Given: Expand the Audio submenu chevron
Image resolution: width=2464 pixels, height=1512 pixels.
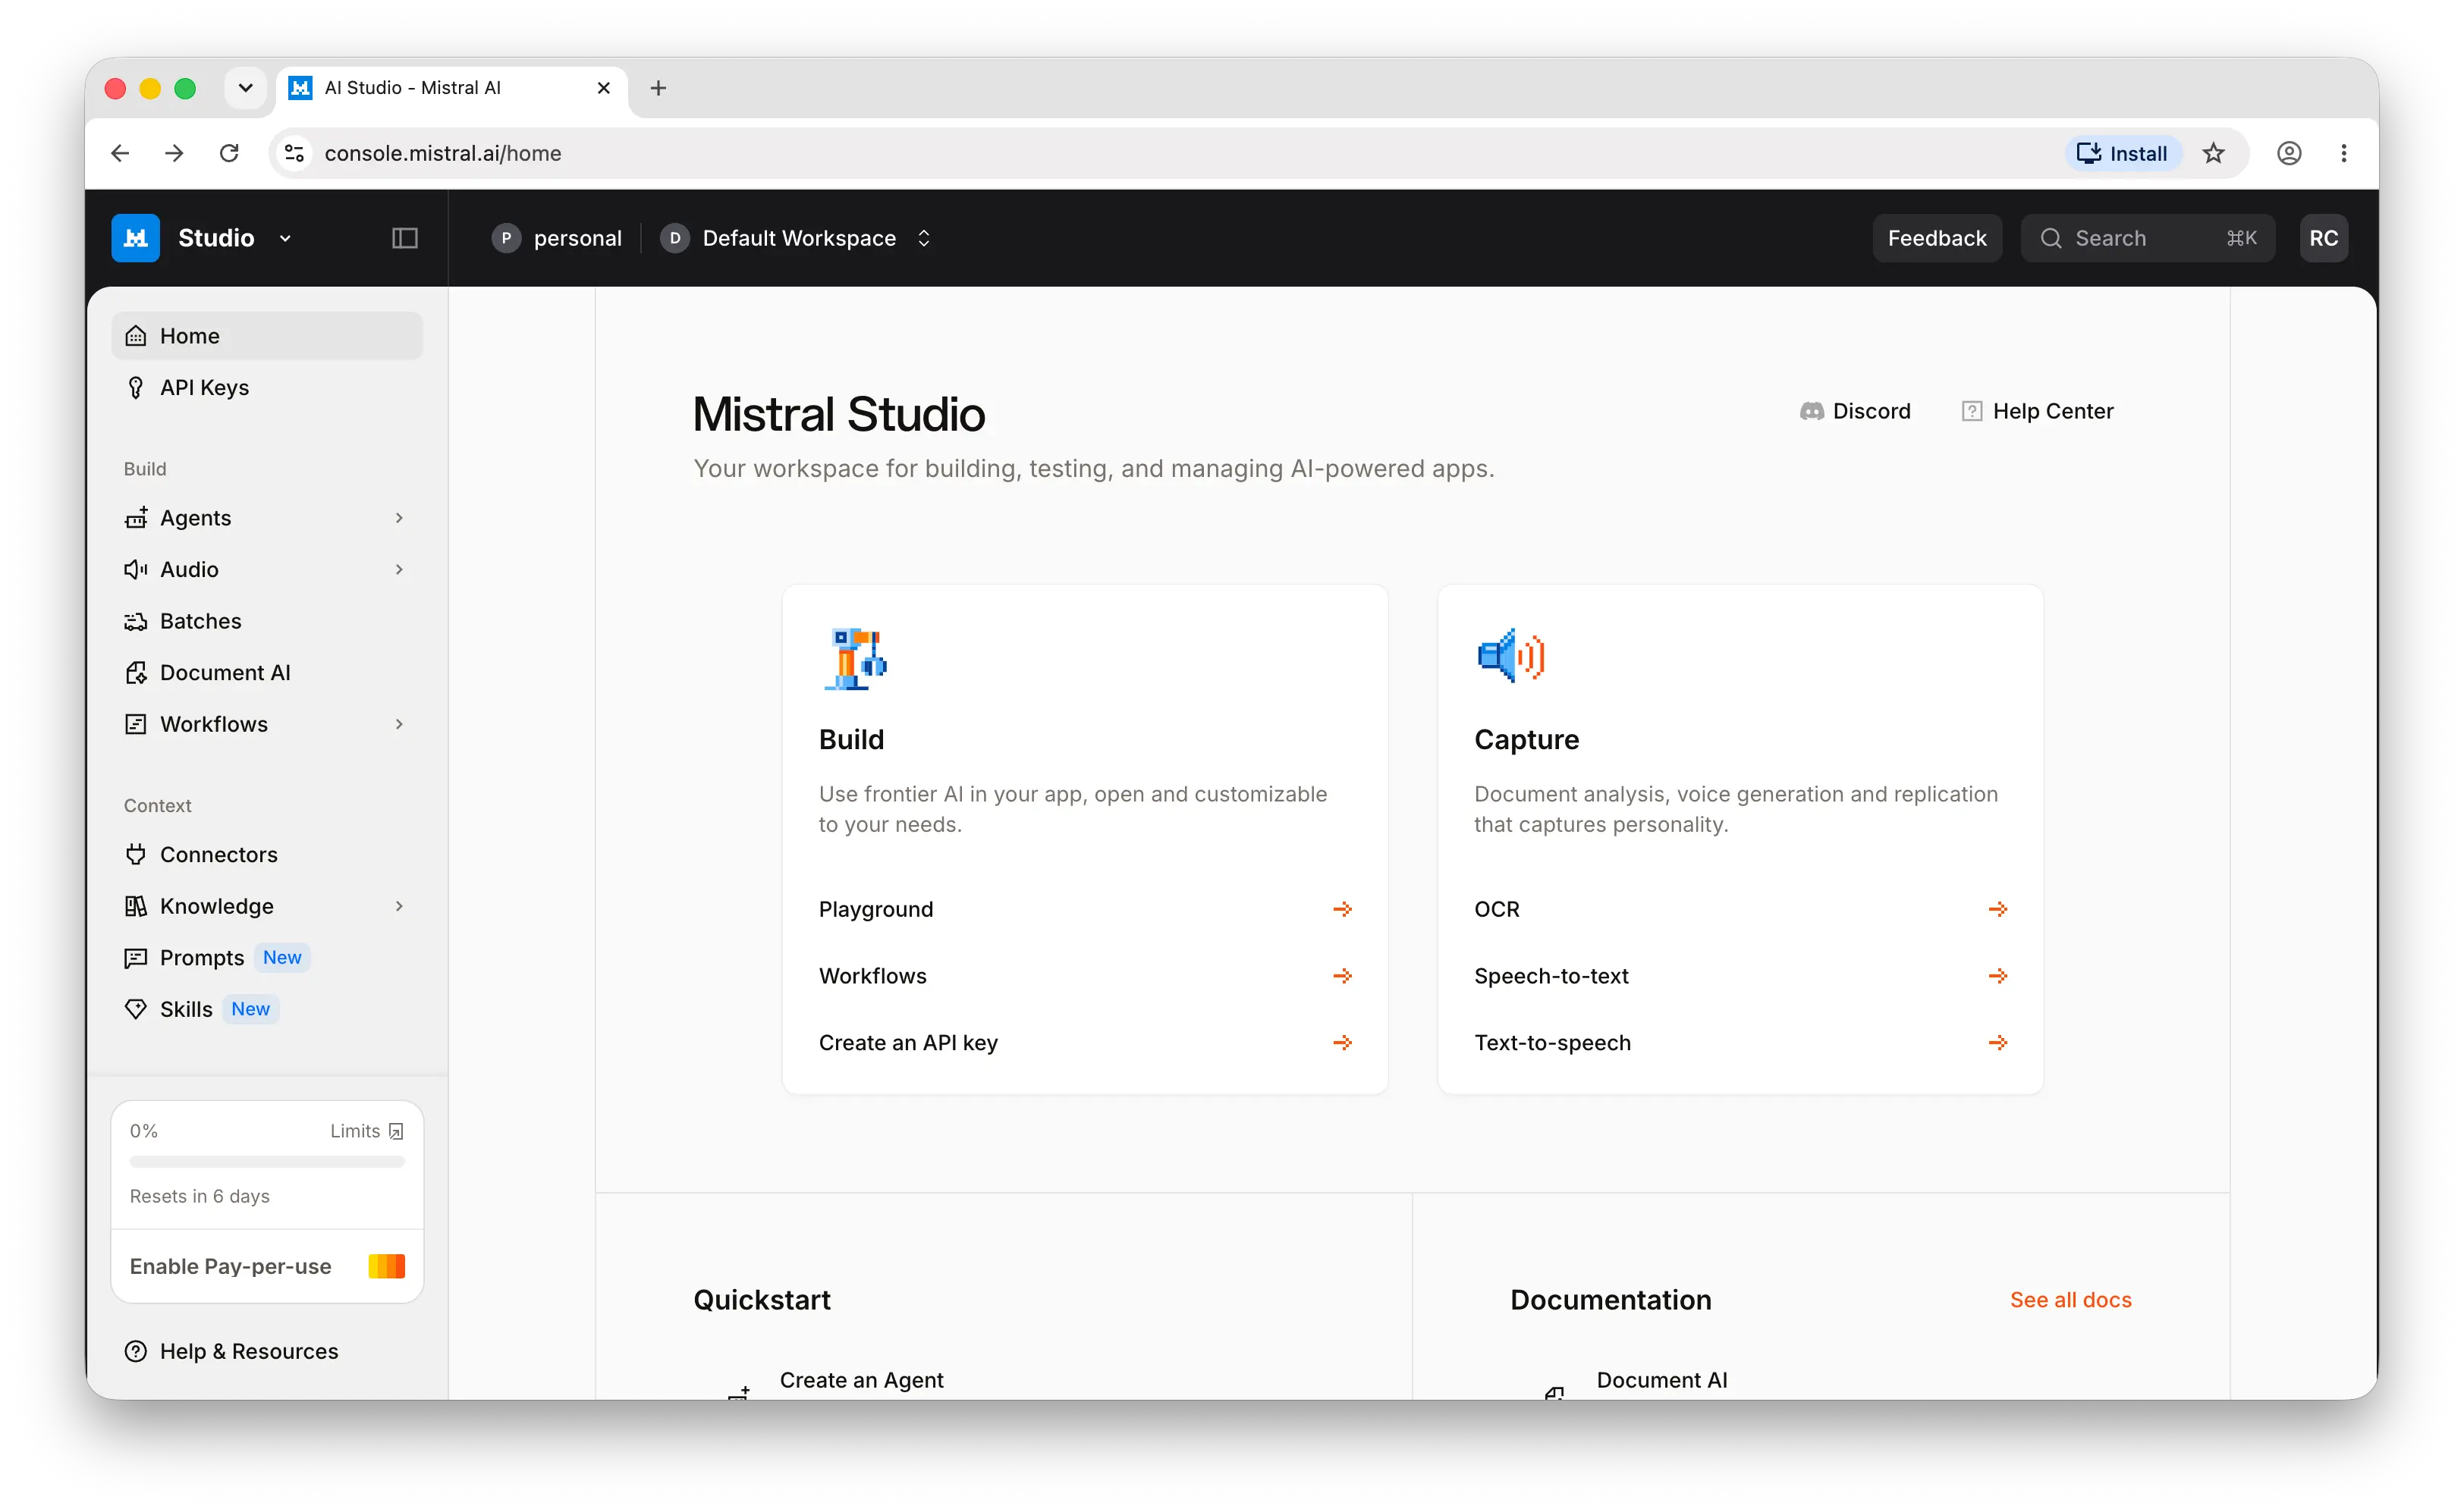Looking at the screenshot, I should click(x=399, y=570).
